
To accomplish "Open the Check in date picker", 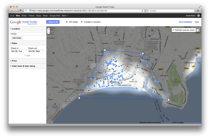I will pyautogui.click(x=19, y=51).
